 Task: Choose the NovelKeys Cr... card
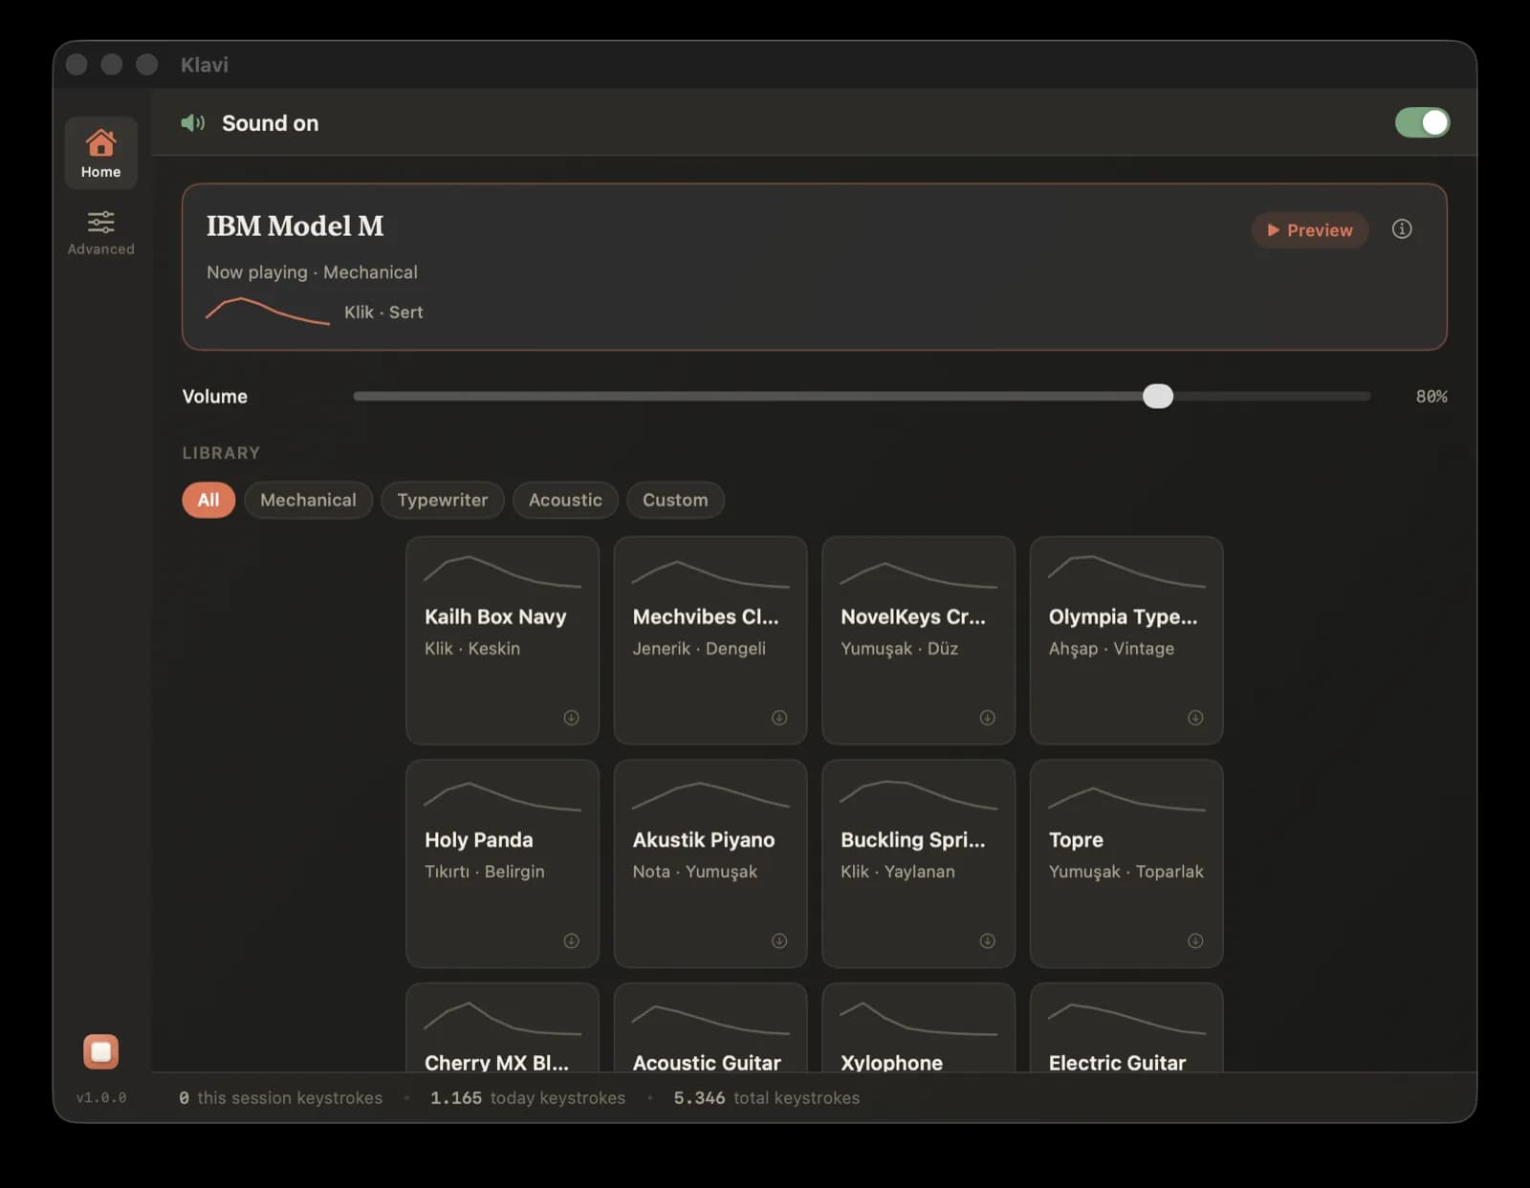click(918, 640)
